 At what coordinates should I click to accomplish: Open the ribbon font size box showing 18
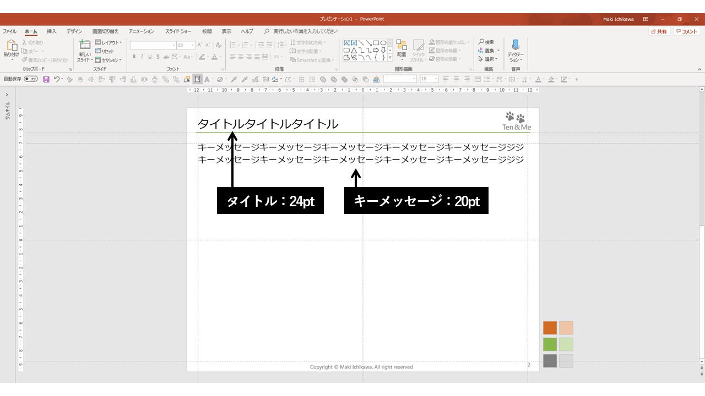[x=186, y=45]
